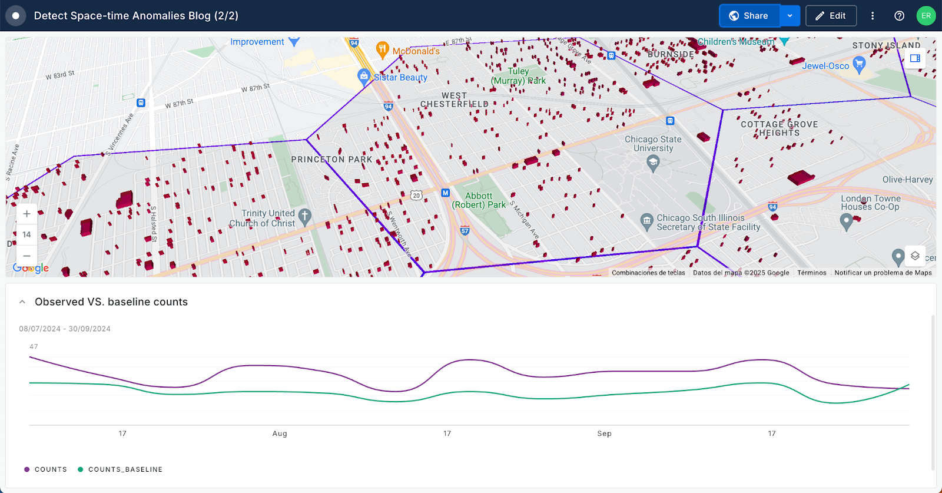Click the WEST CHESTERFIELD neighborhood label

pos(455,100)
